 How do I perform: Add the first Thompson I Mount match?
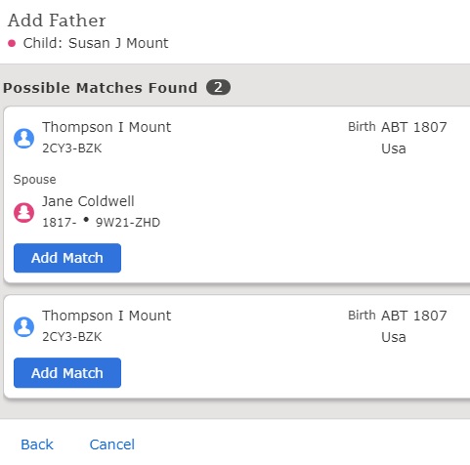click(67, 258)
